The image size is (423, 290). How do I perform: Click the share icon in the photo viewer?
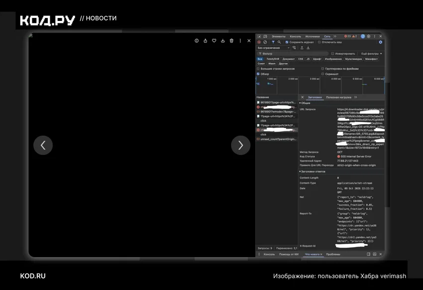pyautogui.click(x=206, y=41)
